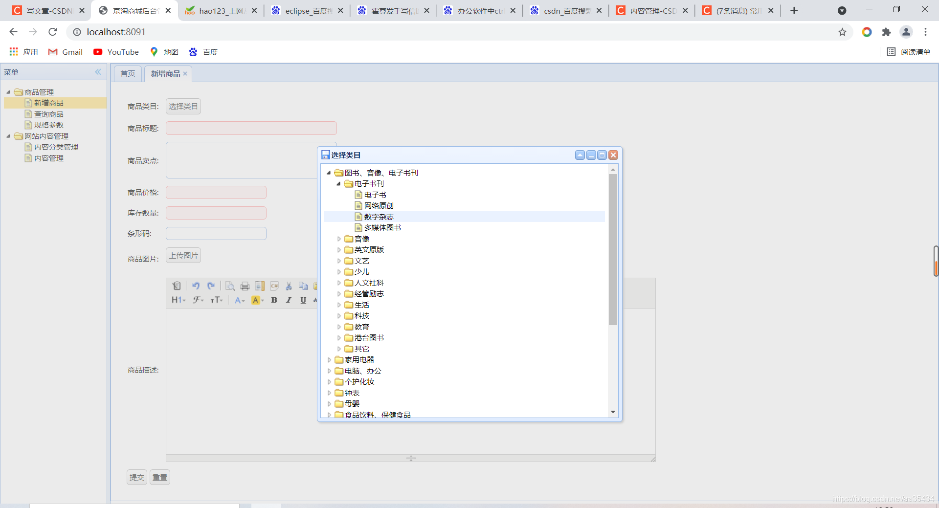Collapse 图书、音像、电子书刊 tree node

329,173
